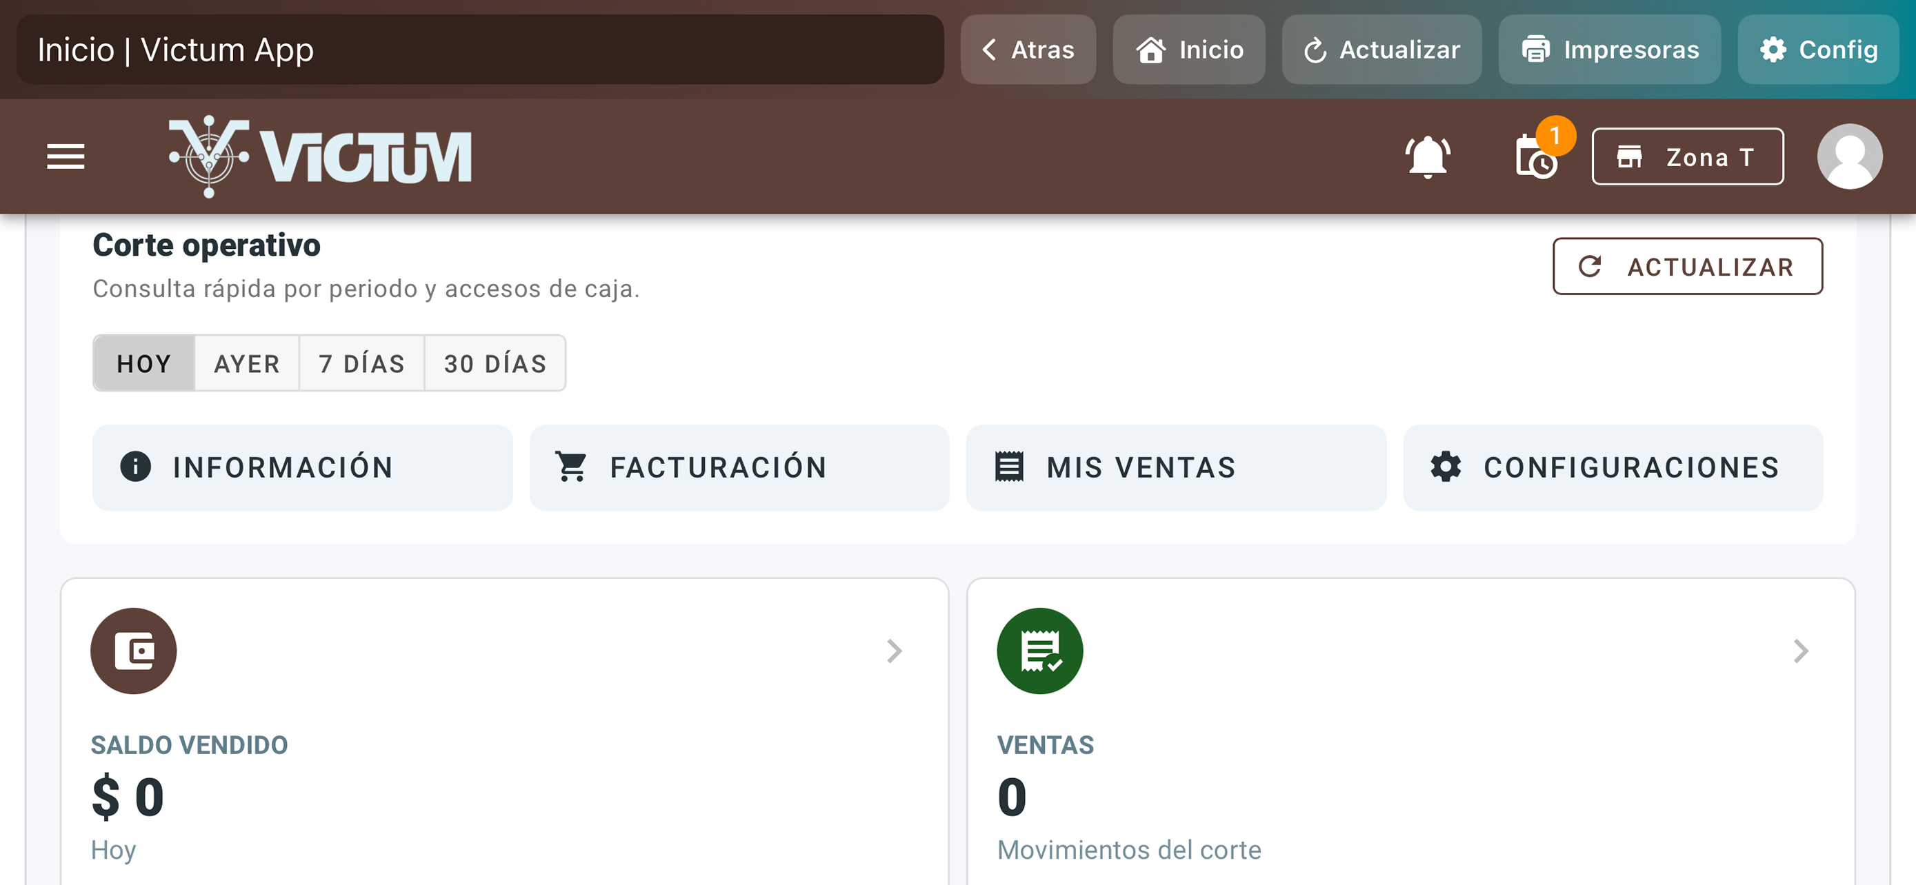Click the 'VENTAS' card label

click(x=1045, y=744)
